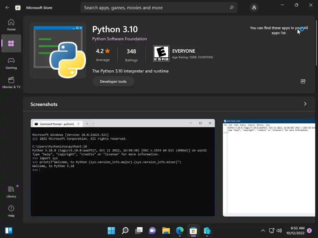The height and width of the screenshot is (238, 318).
Task: Open Widgets icon on taskbar
Action: (x=9, y=231)
